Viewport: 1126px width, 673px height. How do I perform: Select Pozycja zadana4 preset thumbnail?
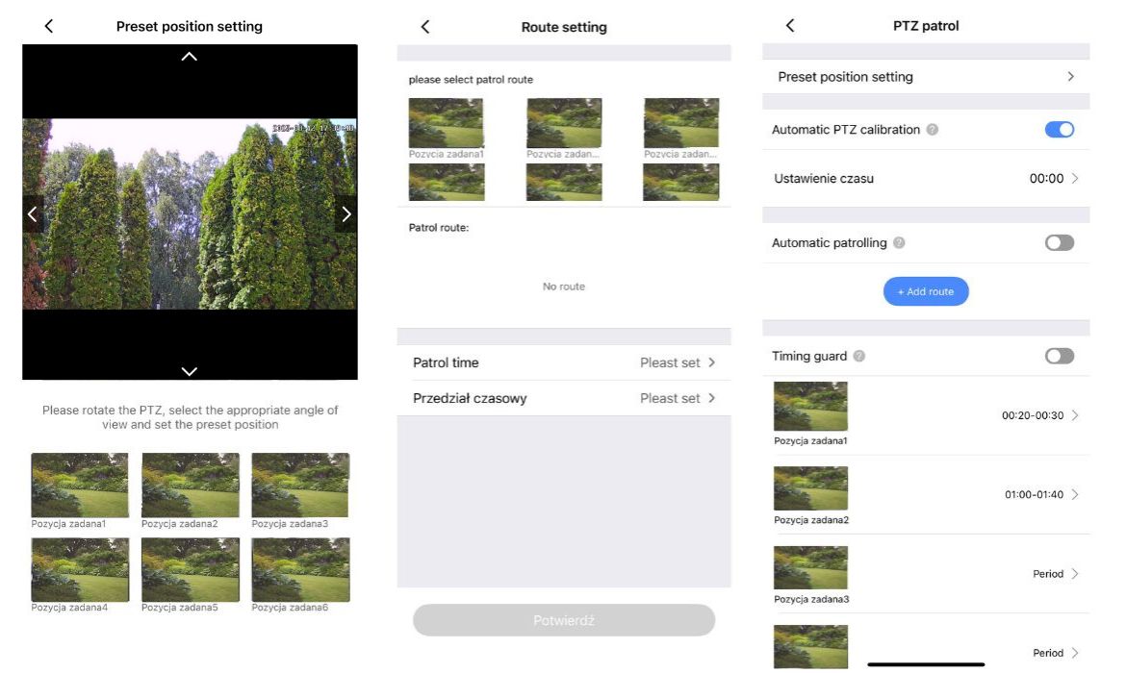point(80,569)
